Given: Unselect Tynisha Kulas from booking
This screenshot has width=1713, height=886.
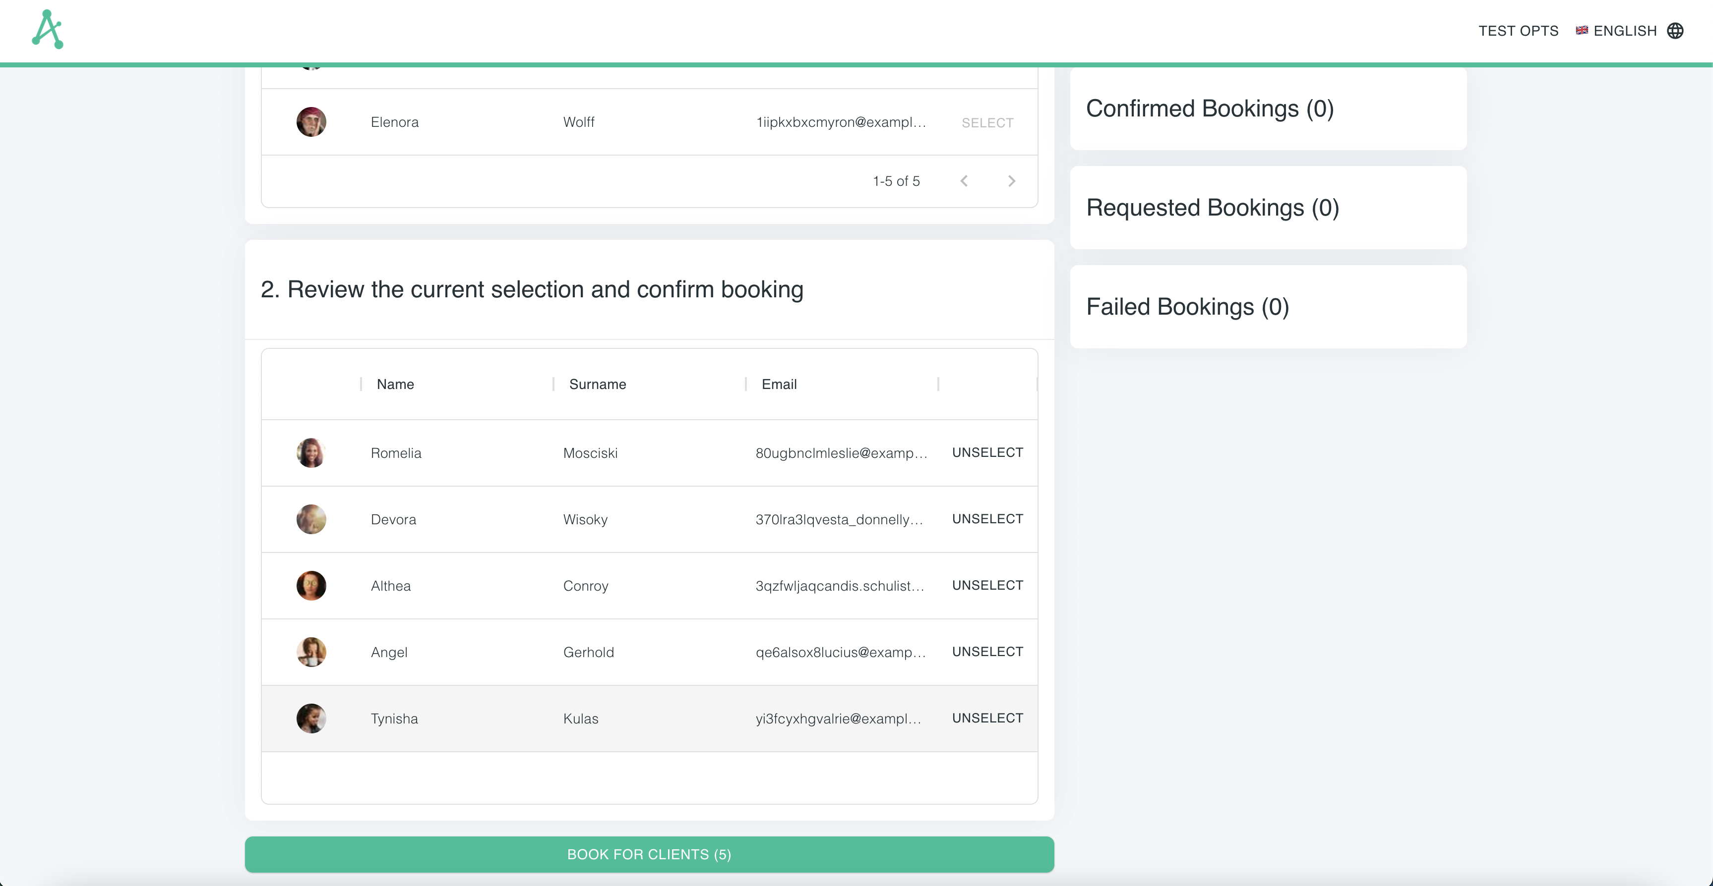Looking at the screenshot, I should tap(987, 718).
